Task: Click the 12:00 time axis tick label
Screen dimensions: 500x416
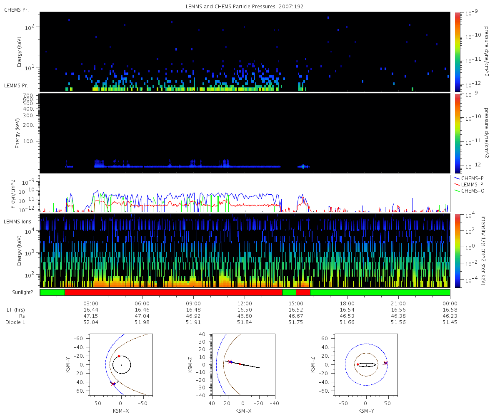Action: pos(245,303)
